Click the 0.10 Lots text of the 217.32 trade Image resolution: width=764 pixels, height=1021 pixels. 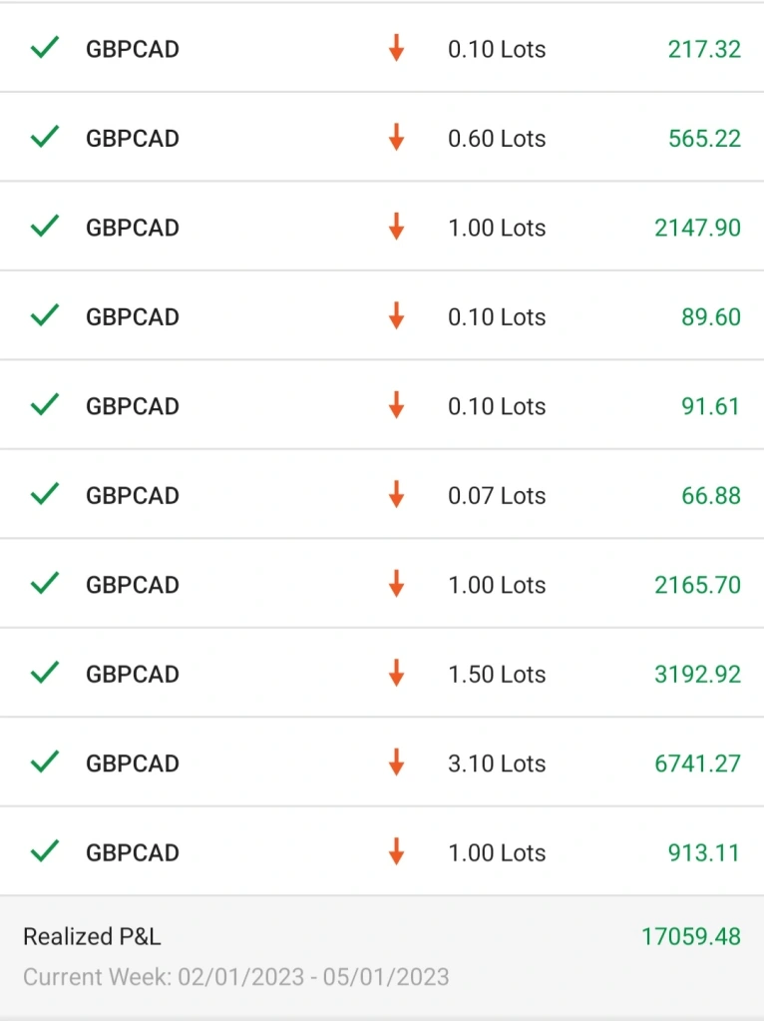click(x=497, y=49)
